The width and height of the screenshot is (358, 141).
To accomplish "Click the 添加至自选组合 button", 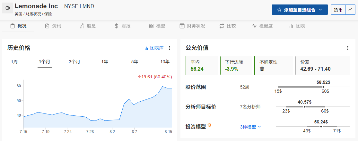I will point(300,10).
